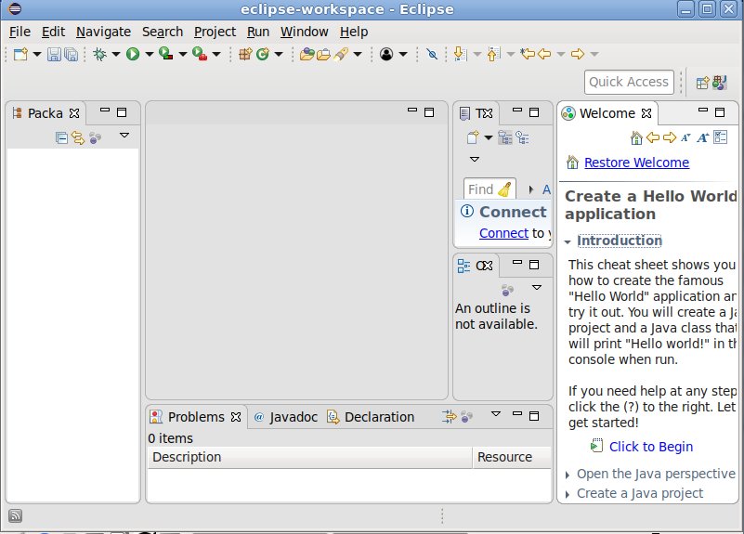Toggle the Problems view filter icon

pyautogui.click(x=449, y=417)
